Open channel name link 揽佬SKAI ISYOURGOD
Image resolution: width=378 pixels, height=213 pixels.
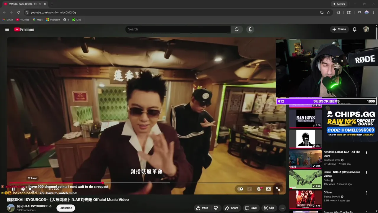[32, 206]
